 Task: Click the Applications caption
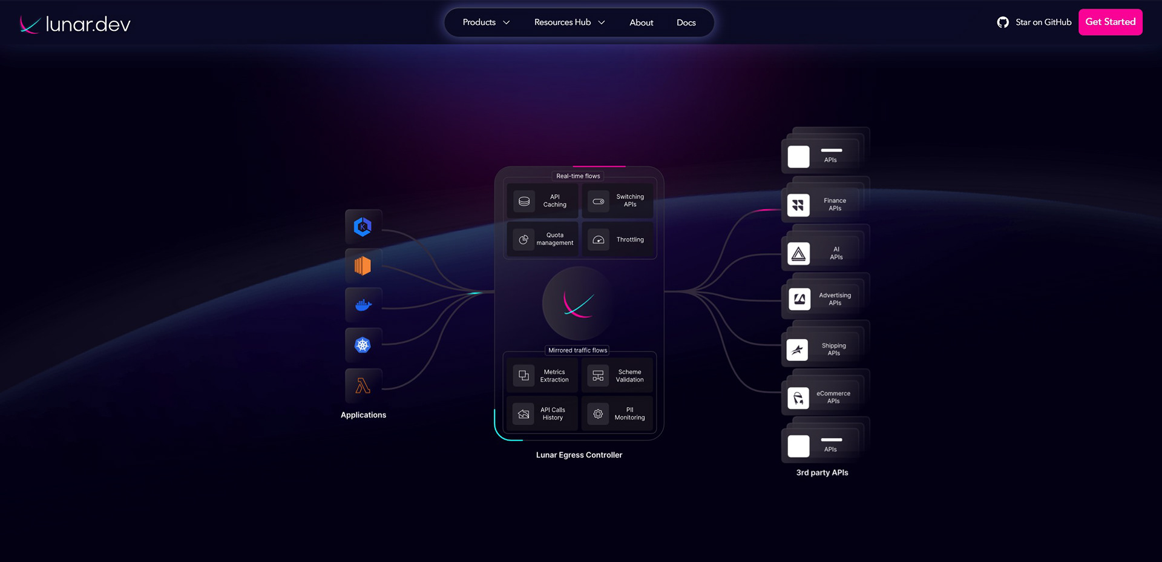point(363,415)
